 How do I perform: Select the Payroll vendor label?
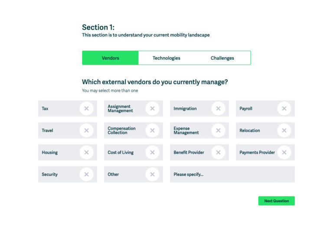click(246, 109)
